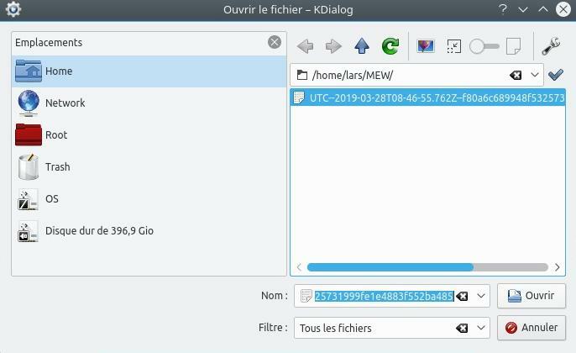Screen dimensions: 576x353
Task: Click the back navigation arrow
Action: point(305,46)
